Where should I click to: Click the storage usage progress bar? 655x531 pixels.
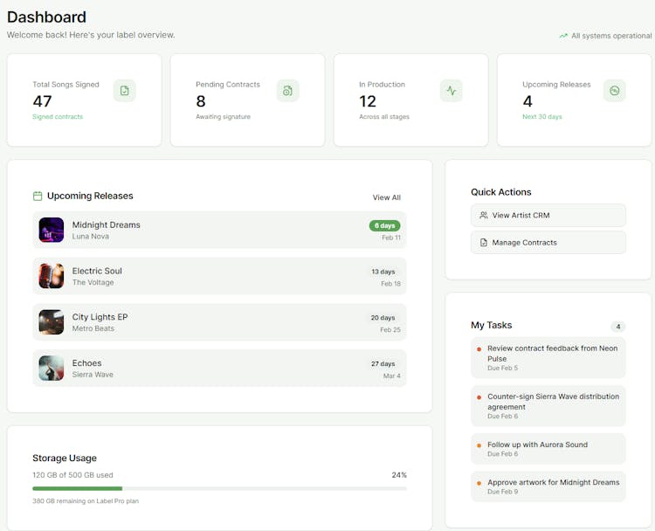(x=219, y=489)
